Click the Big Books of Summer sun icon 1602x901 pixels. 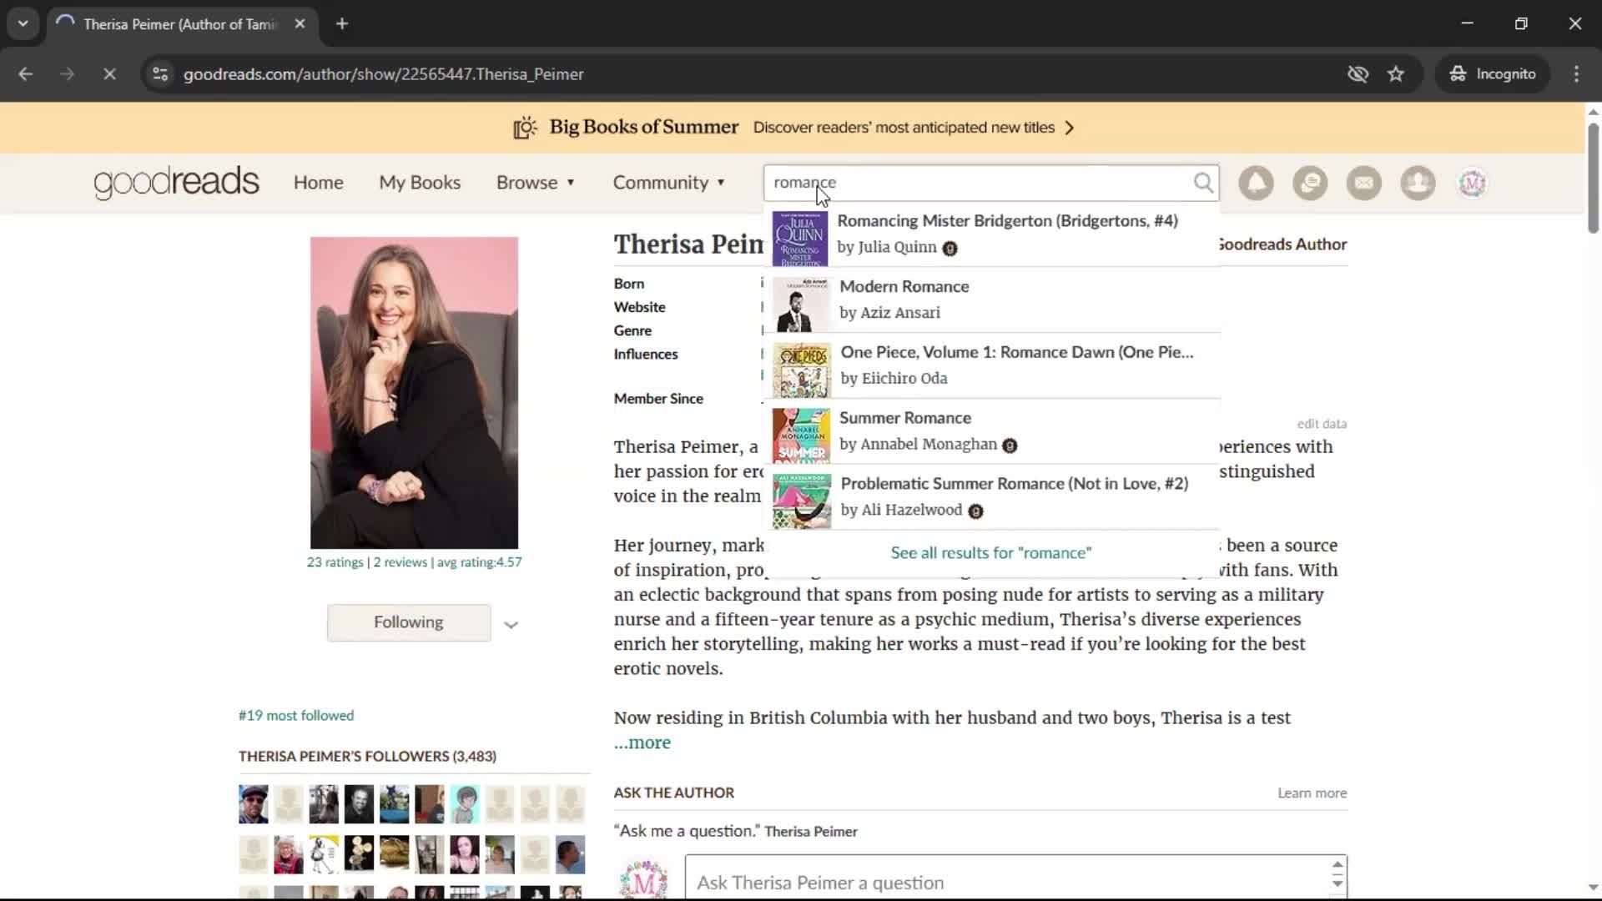[525, 128]
